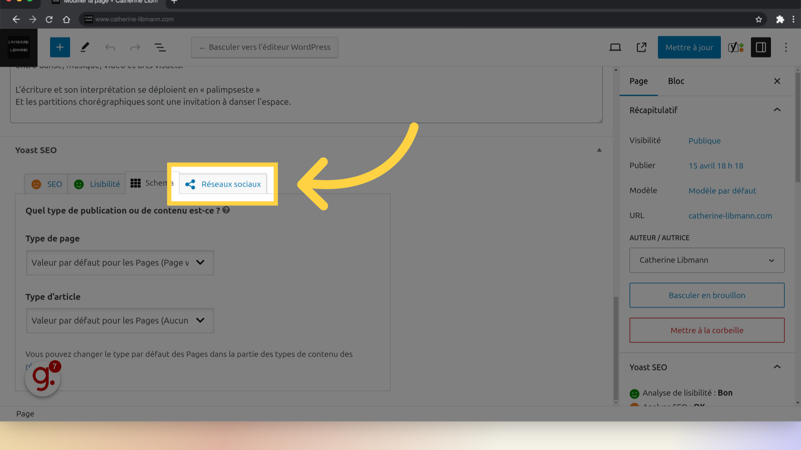Click the redo arrow in the toolbar
This screenshot has height=450, width=801.
[x=135, y=47]
